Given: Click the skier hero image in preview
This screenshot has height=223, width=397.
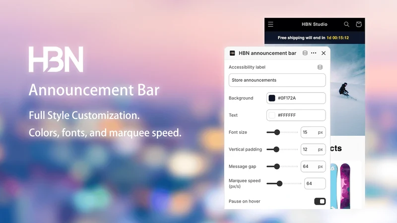Looking at the screenshot, I should [x=347, y=90].
